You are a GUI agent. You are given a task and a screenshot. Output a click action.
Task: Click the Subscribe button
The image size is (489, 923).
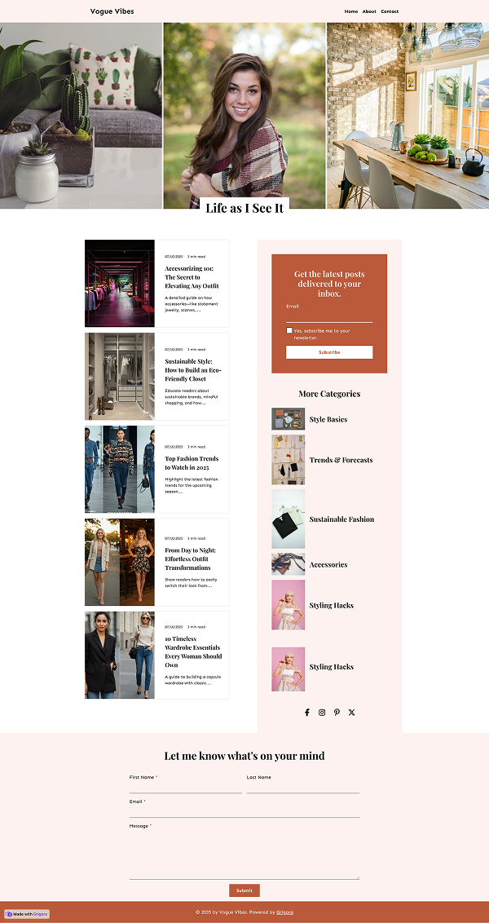click(x=329, y=352)
